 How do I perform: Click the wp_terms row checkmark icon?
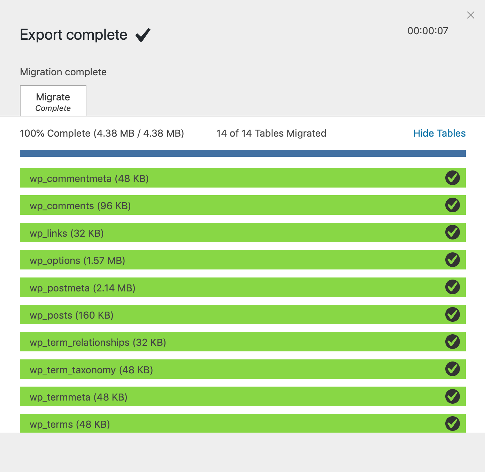452,424
